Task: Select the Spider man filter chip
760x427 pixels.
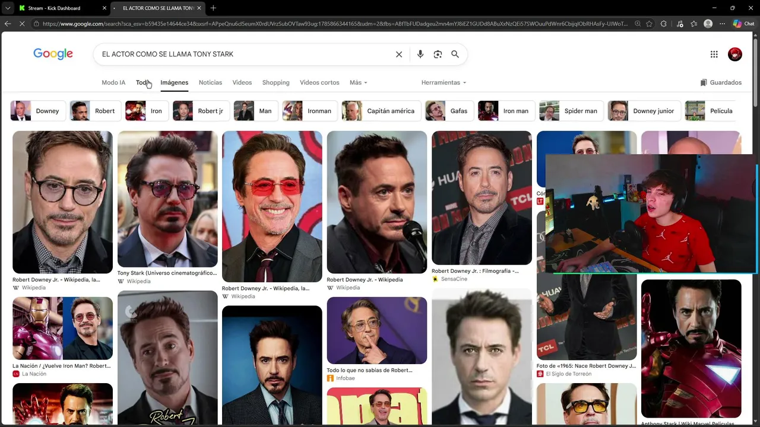Action: [572, 111]
